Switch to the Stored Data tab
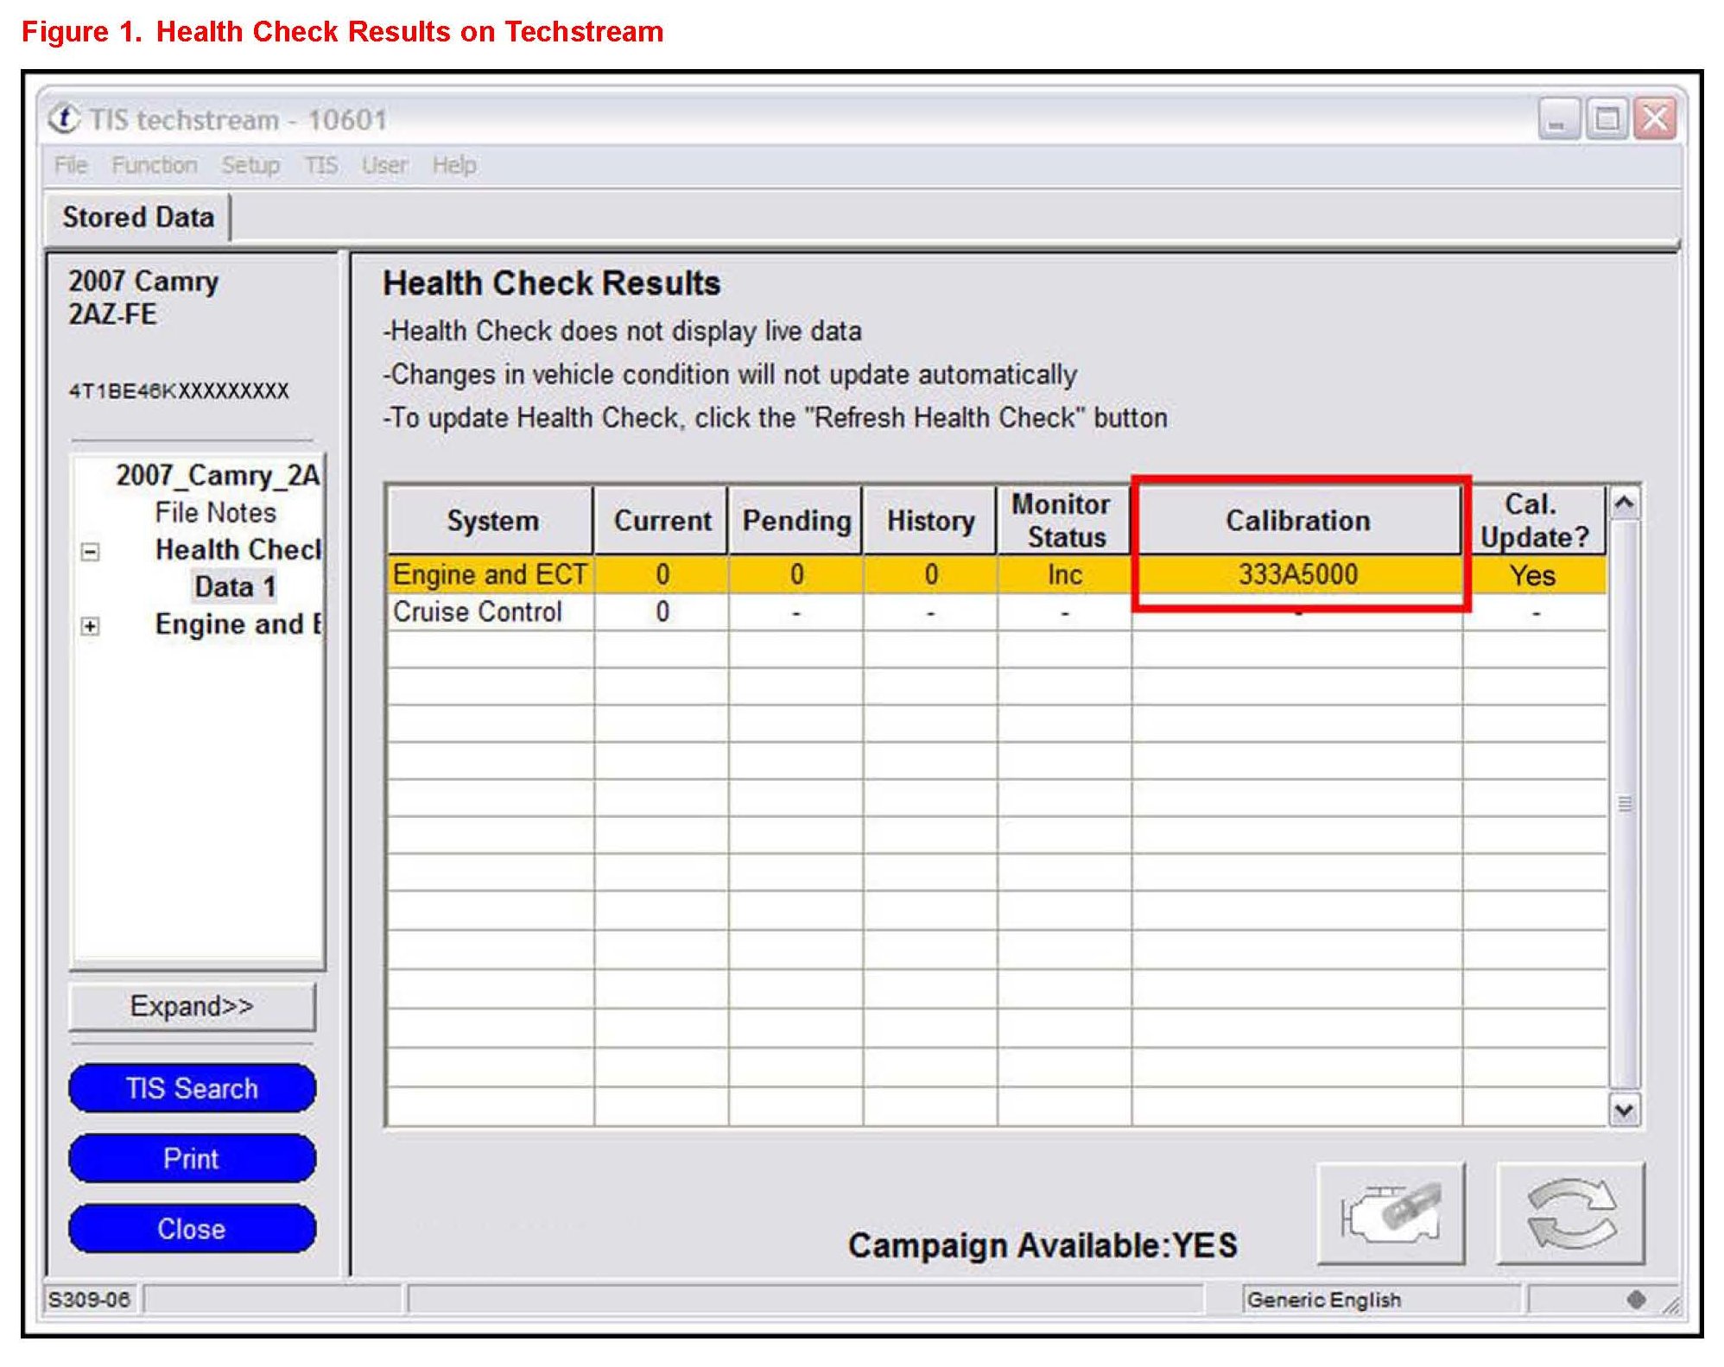The image size is (1724, 1367). coord(138,218)
